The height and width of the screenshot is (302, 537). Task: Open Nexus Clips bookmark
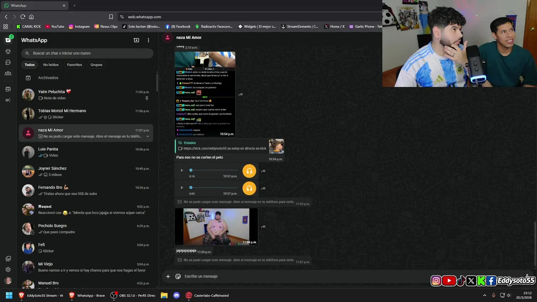106,26
